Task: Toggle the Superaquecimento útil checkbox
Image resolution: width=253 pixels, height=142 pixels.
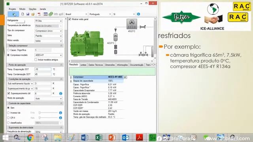Action: click(x=9, y=93)
